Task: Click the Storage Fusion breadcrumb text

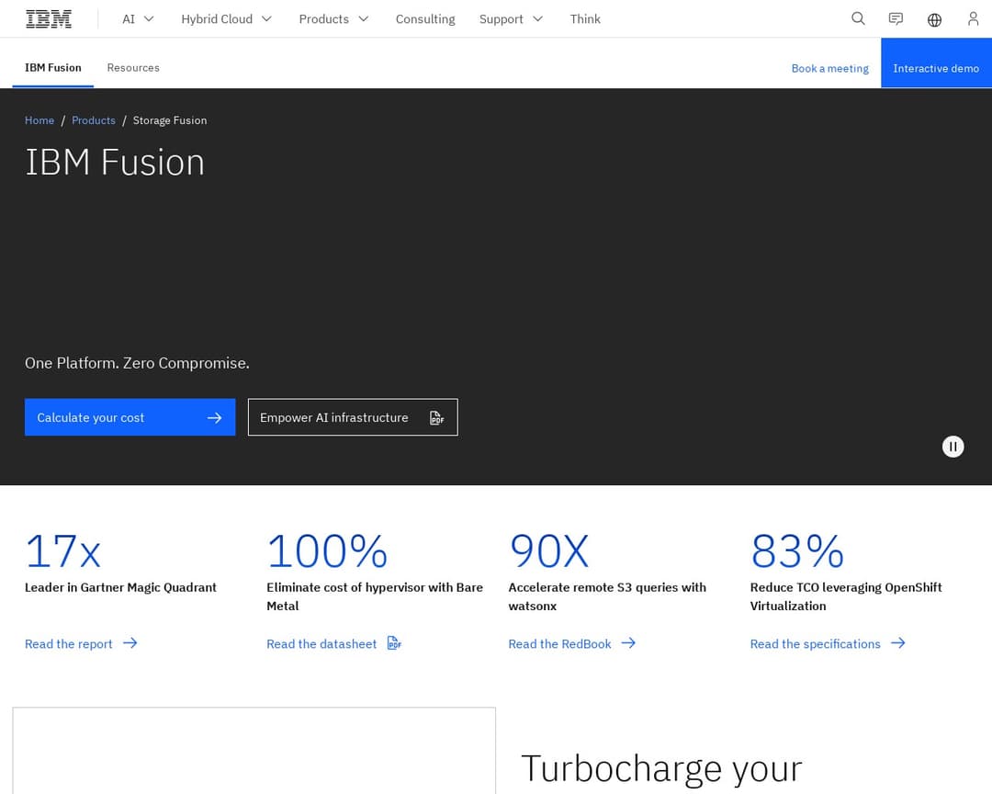Action: pyautogui.click(x=170, y=120)
